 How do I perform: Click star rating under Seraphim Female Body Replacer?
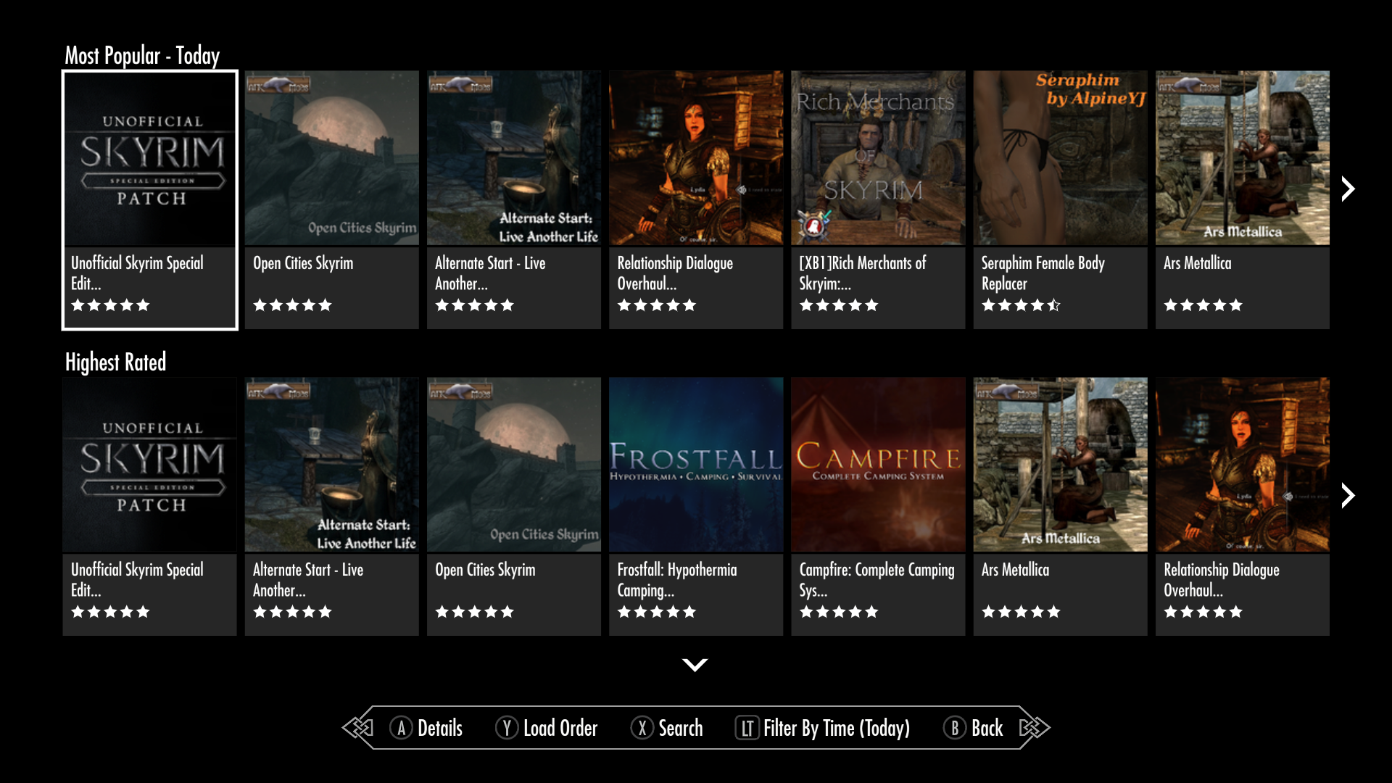(1021, 305)
